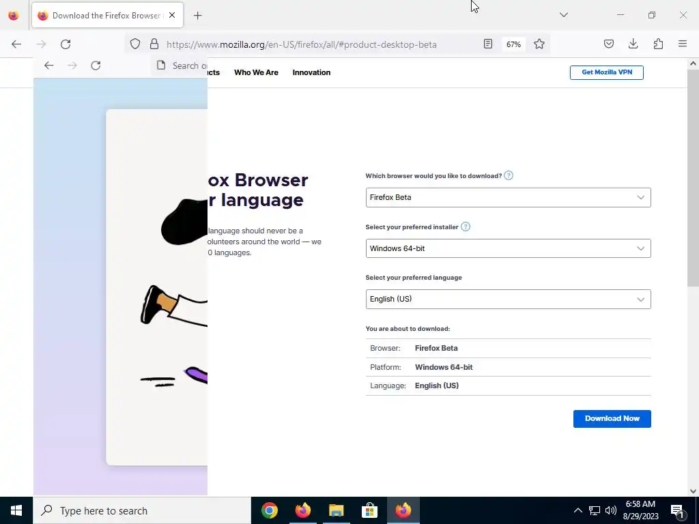The height and width of the screenshot is (524, 699).
Task: Expand the Windows 64-bit installer dropdown
Action: coord(508,248)
